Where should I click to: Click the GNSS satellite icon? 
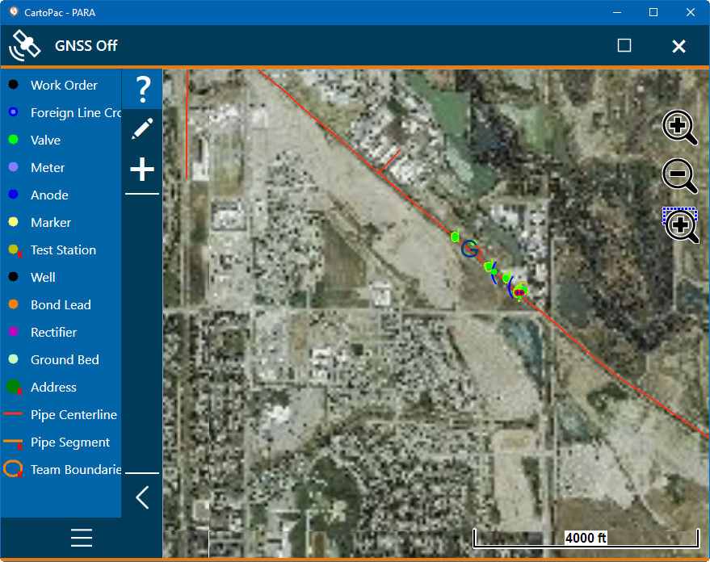pos(24,45)
